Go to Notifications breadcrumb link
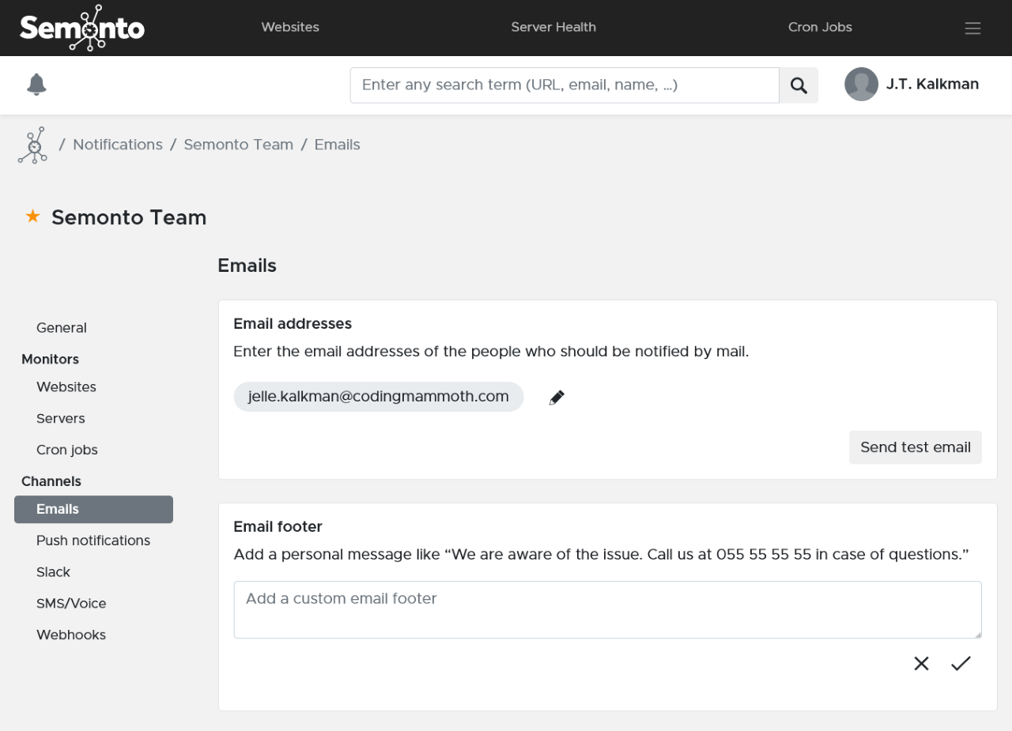 click(x=118, y=145)
